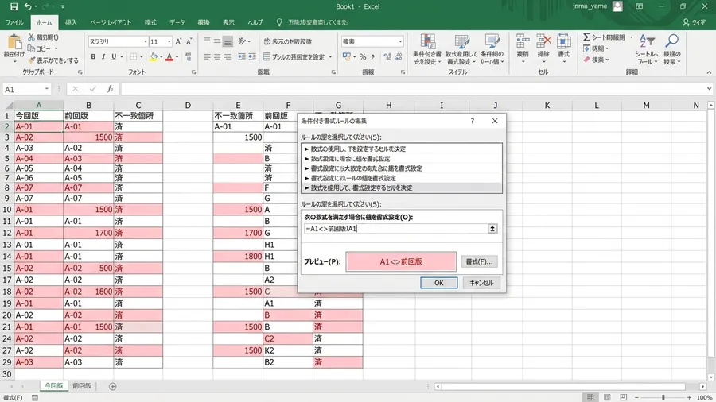Screen dimensions: 716x402
Task: Open the number format dropdown
Action: pyautogui.click(x=400, y=41)
